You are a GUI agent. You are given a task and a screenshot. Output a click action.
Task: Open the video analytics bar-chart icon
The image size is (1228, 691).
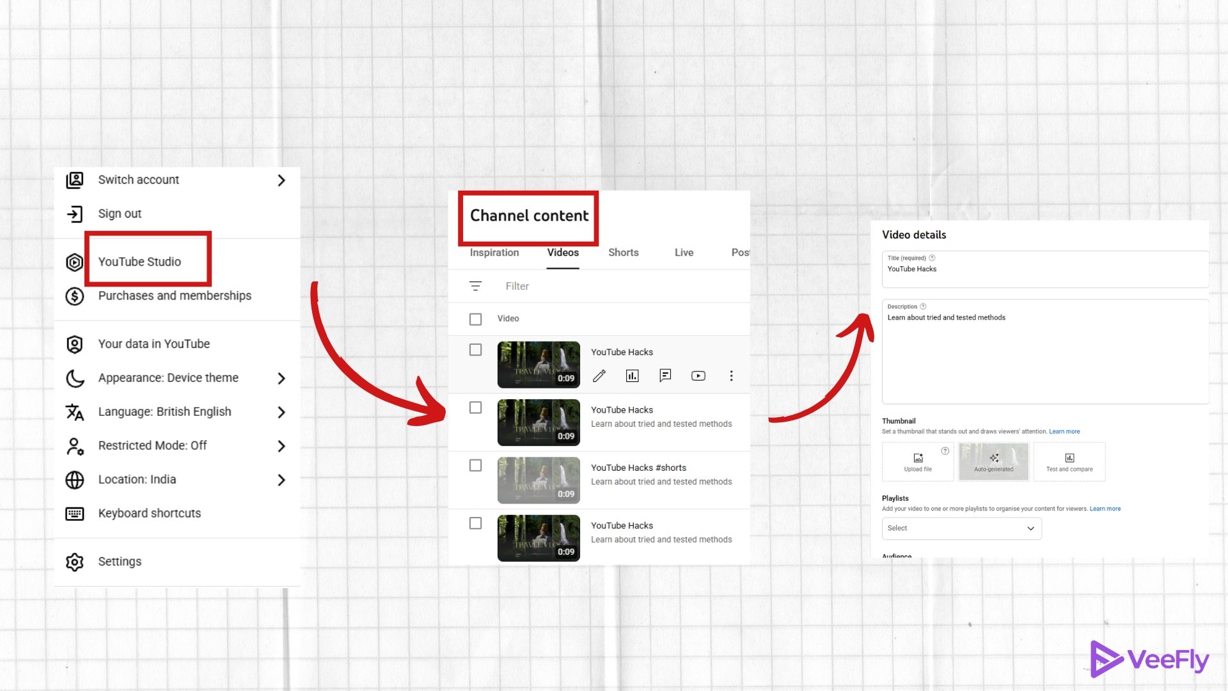[x=632, y=376]
